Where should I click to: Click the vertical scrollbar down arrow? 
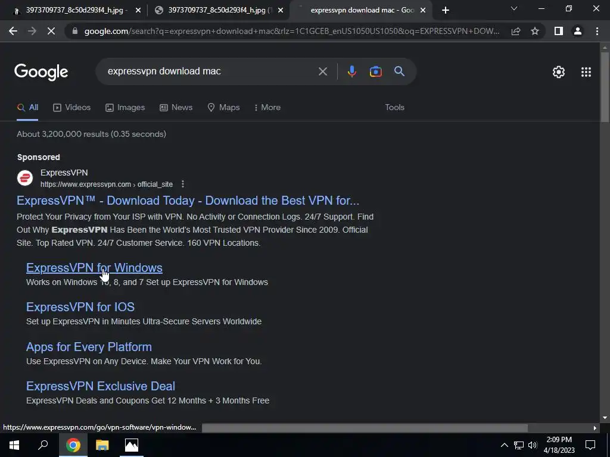click(x=605, y=418)
